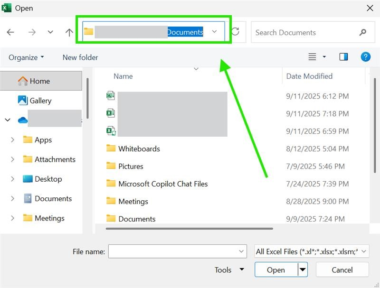Image resolution: width=380 pixels, height=288 pixels.
Task: Expand the sidebar Documents node
Action: 13,199
